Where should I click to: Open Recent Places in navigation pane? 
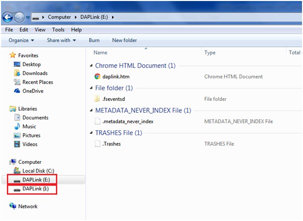click(38, 82)
